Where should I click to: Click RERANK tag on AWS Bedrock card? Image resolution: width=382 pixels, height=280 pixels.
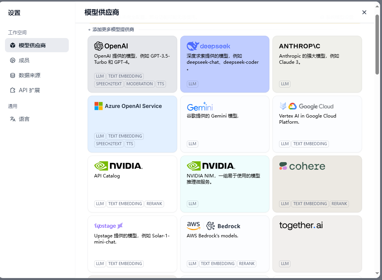click(247, 264)
